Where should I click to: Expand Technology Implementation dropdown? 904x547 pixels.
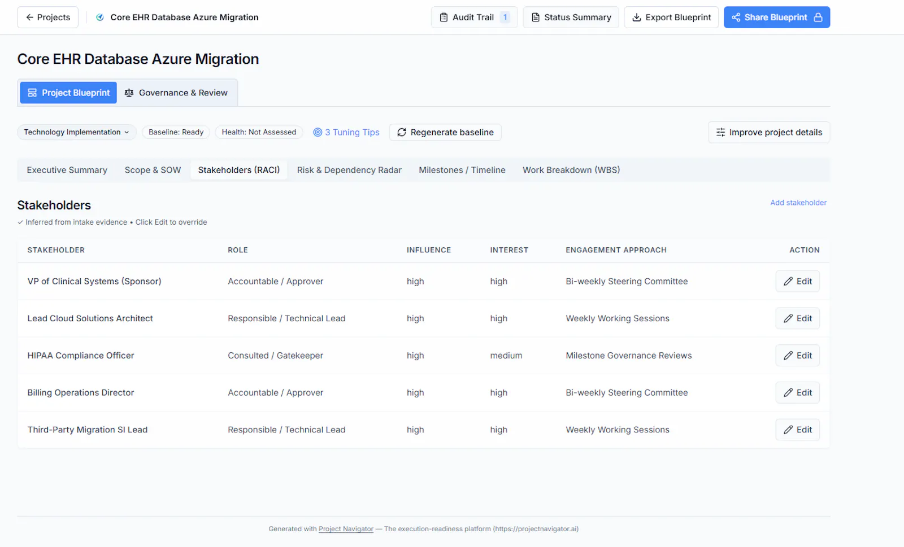coord(77,132)
